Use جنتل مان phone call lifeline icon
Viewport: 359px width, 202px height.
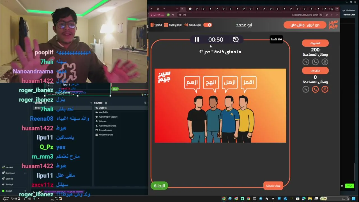pyautogui.click(x=315, y=89)
